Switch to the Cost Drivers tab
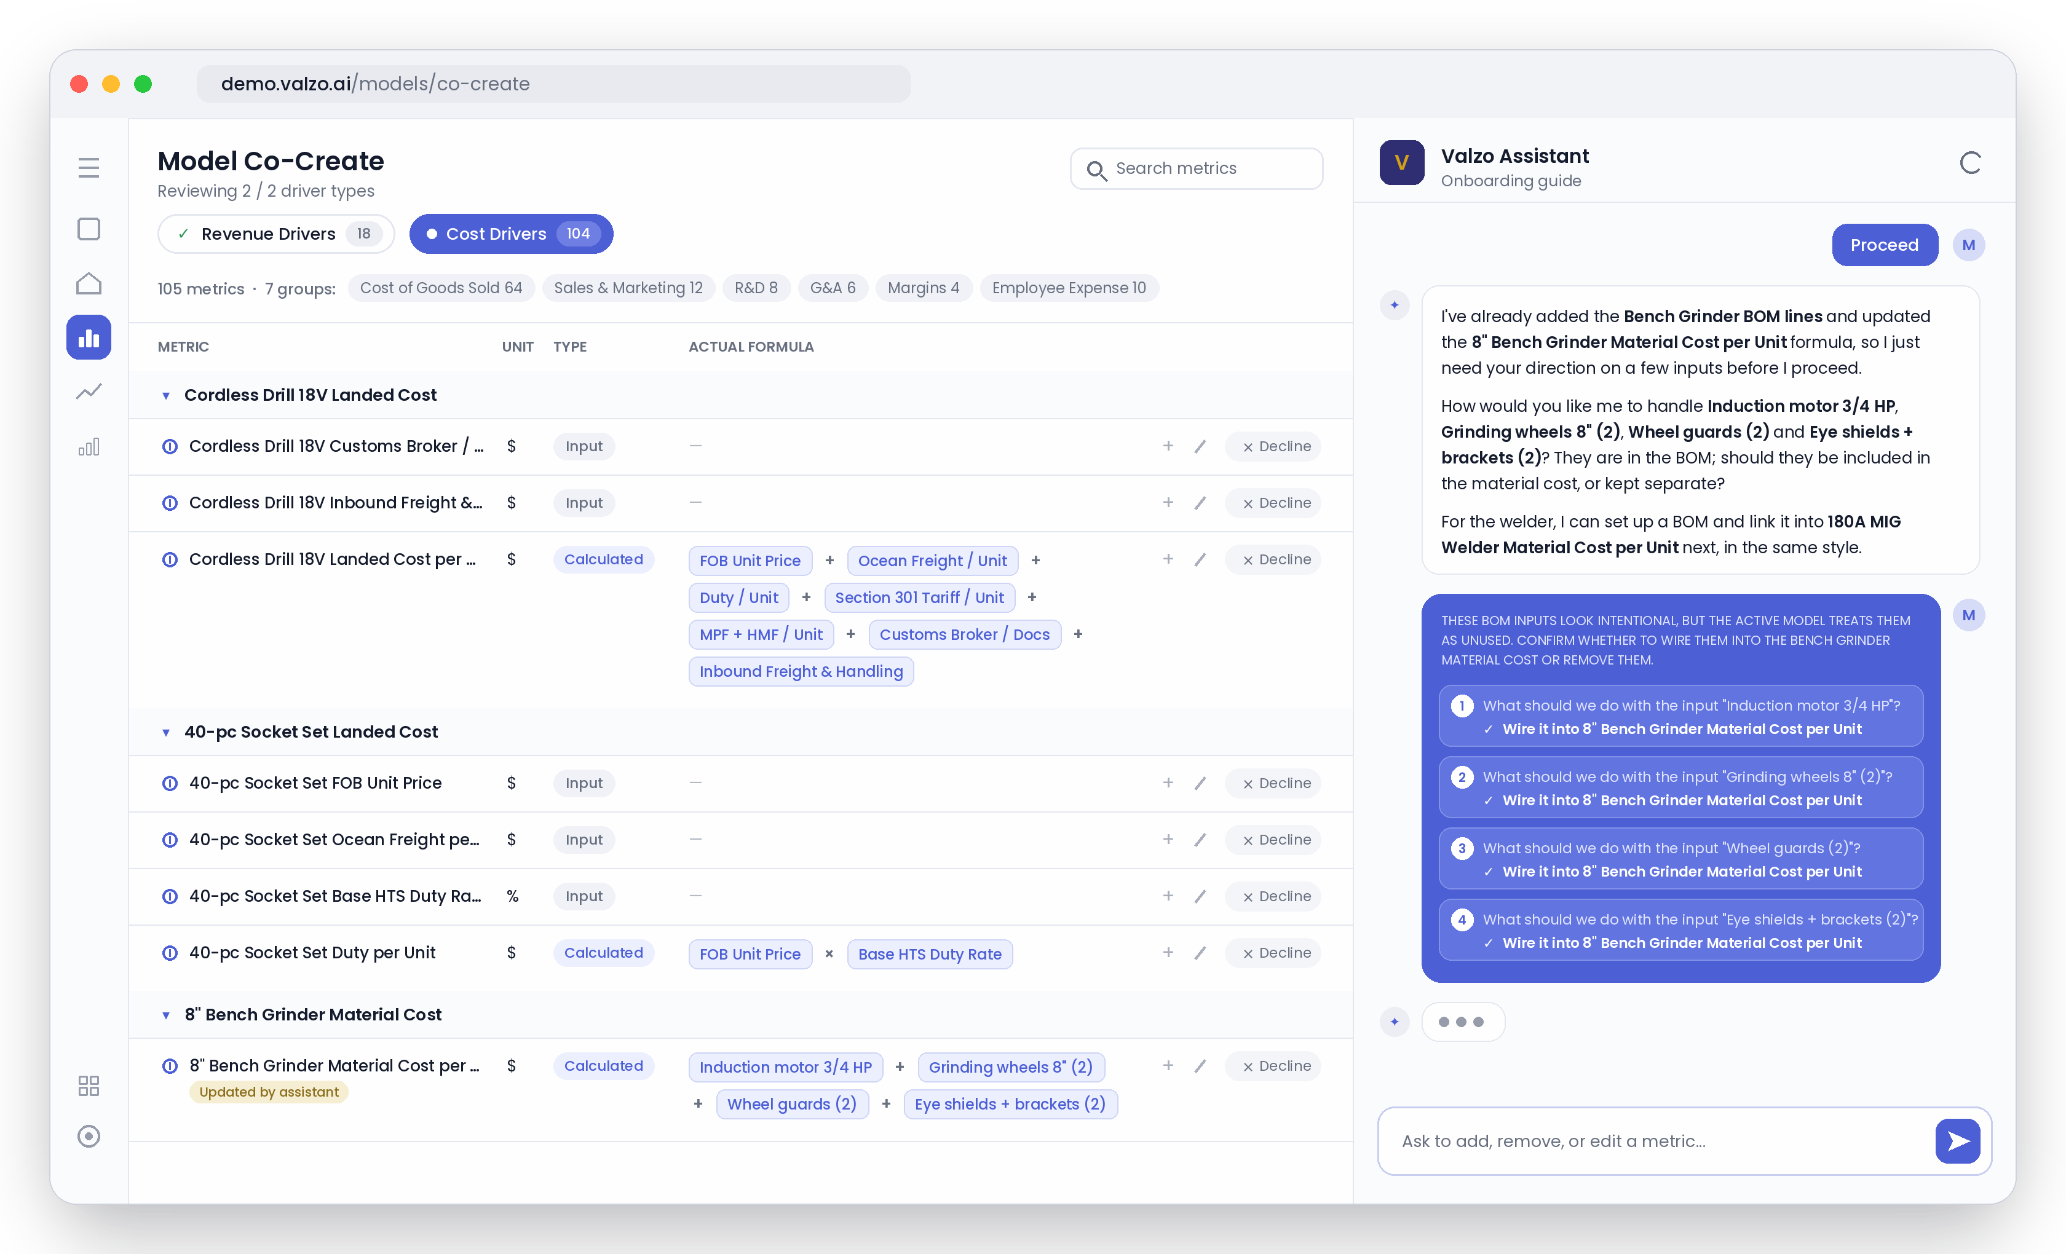Screen dimensions: 2066x1254 512,234
